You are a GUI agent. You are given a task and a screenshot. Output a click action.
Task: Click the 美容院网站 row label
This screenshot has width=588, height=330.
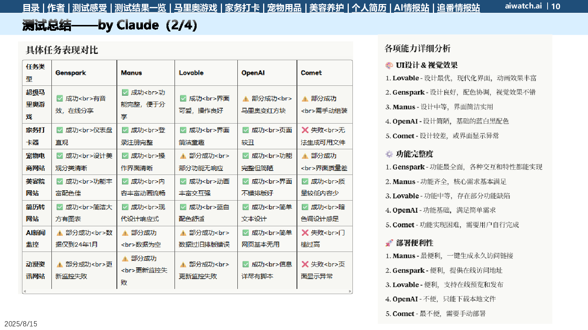point(35,187)
